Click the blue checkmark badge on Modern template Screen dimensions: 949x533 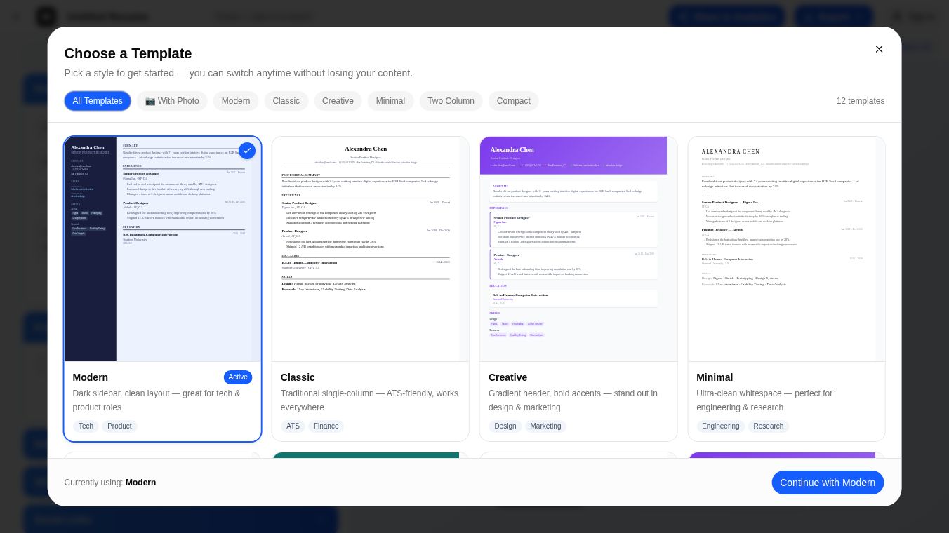click(x=247, y=151)
